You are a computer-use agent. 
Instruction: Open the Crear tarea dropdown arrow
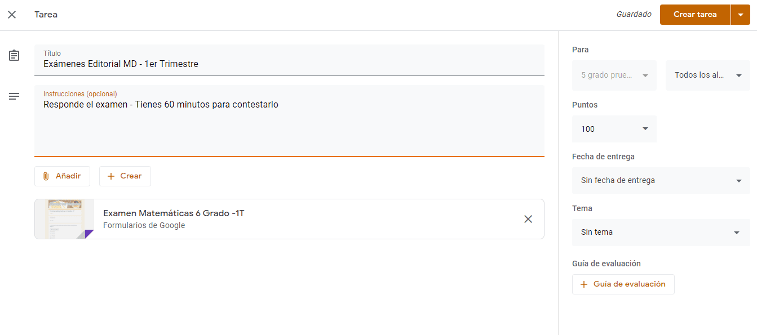741,15
